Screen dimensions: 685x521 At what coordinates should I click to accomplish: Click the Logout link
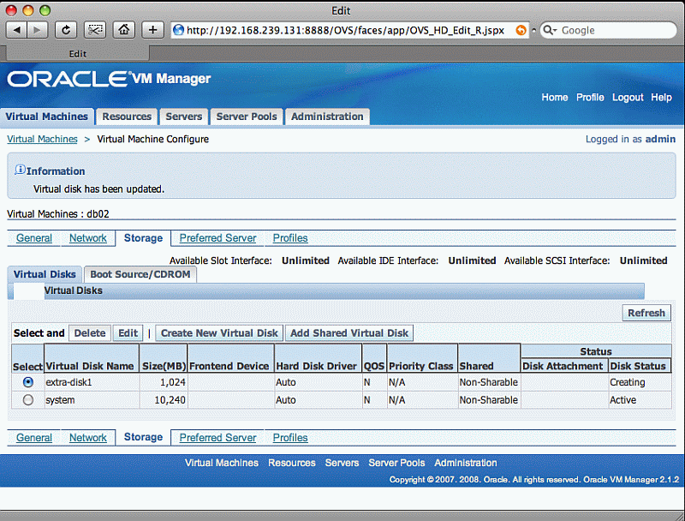coord(627,98)
